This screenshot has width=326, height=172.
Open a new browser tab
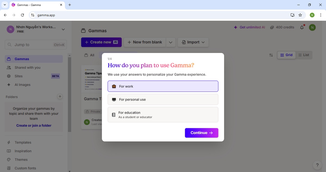pyautogui.click(x=70, y=5)
